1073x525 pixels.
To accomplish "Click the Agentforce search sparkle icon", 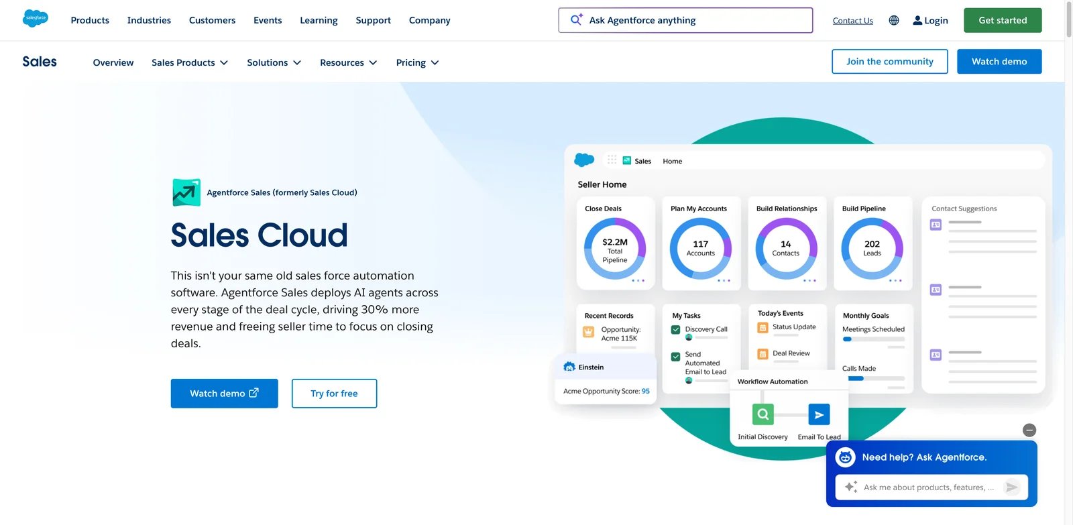I will 576,19.
